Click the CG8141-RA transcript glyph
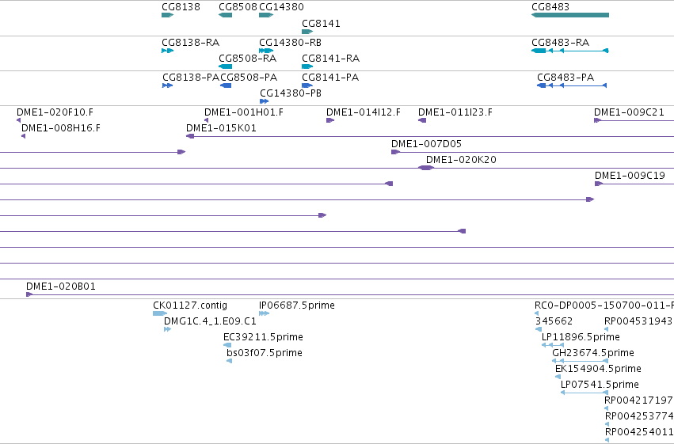674x444 pixels. click(307, 66)
